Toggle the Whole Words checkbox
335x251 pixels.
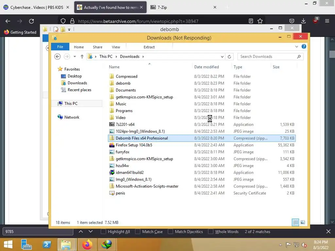click(x=210, y=232)
